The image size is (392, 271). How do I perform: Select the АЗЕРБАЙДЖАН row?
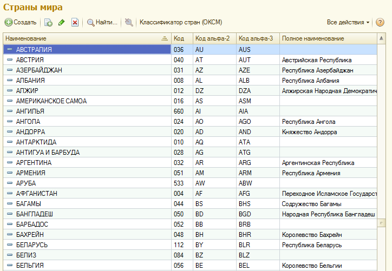click(x=190, y=70)
